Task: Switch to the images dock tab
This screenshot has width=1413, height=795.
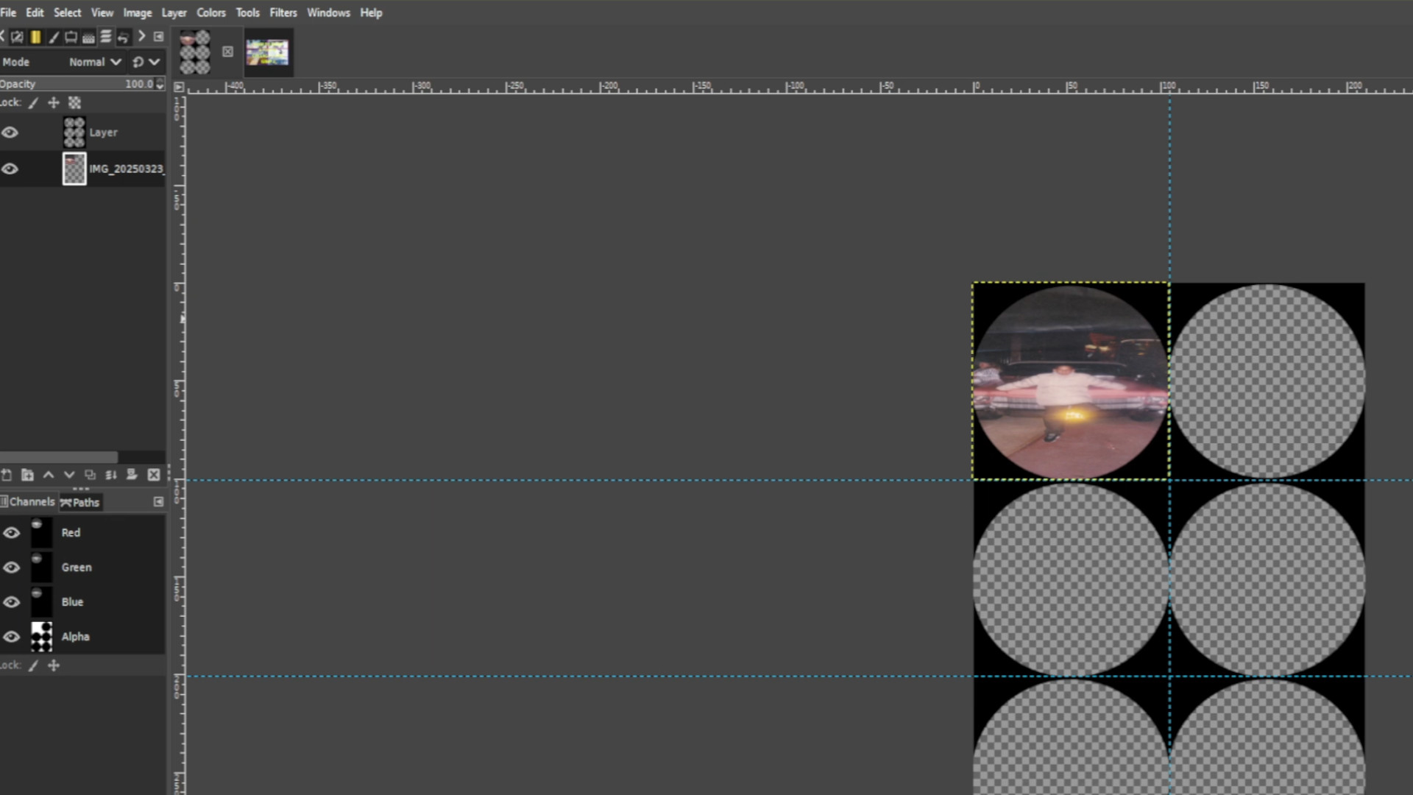Action: 71,37
